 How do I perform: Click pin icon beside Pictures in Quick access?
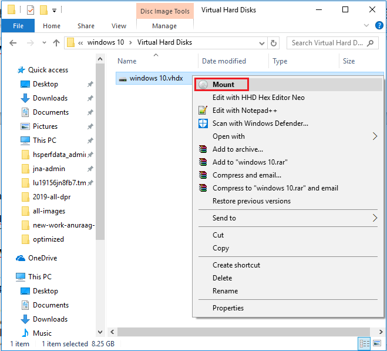[90, 126]
